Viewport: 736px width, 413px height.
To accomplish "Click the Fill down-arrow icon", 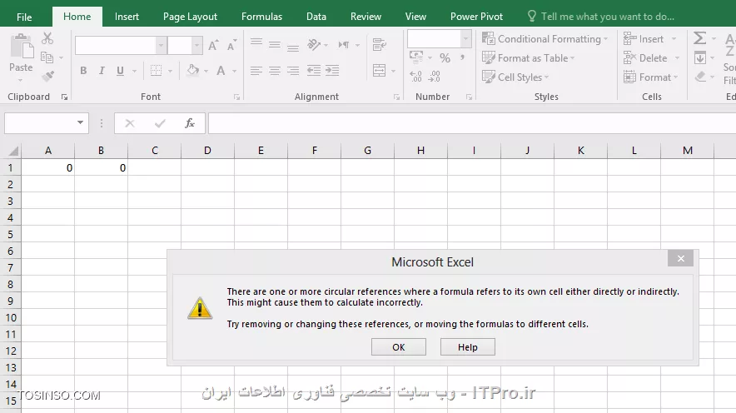I will pyautogui.click(x=700, y=57).
